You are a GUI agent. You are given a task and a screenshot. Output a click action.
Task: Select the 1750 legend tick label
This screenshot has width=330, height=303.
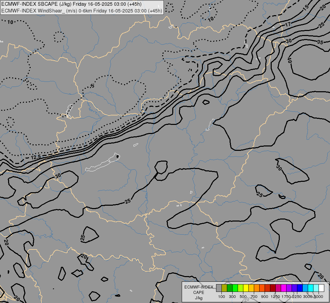[x=286, y=297]
